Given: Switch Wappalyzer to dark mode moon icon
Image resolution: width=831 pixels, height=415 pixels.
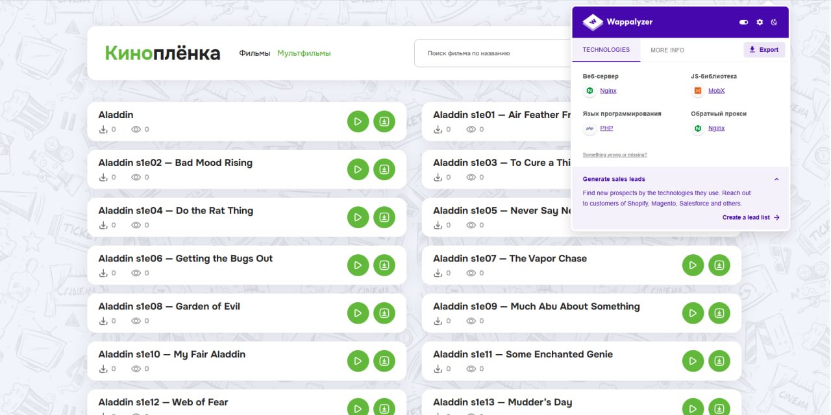Looking at the screenshot, I should pos(775,22).
